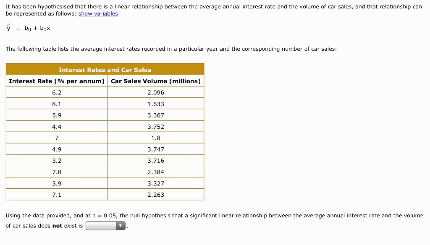This screenshot has width=430, height=245.
Task: Click the Interest Rate (% per annum) column header
Action: click(x=57, y=81)
